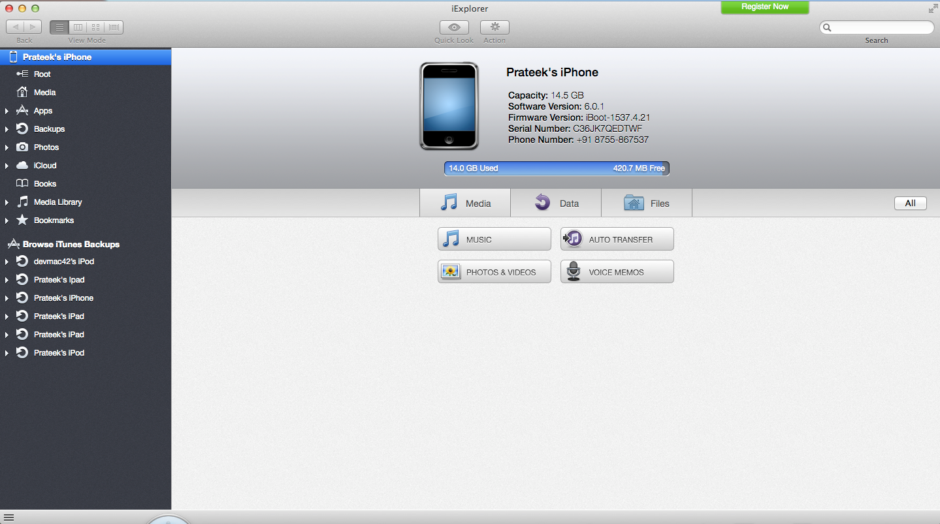940x524 pixels.
Task: Click the Quick Look eye icon
Action: [454, 27]
